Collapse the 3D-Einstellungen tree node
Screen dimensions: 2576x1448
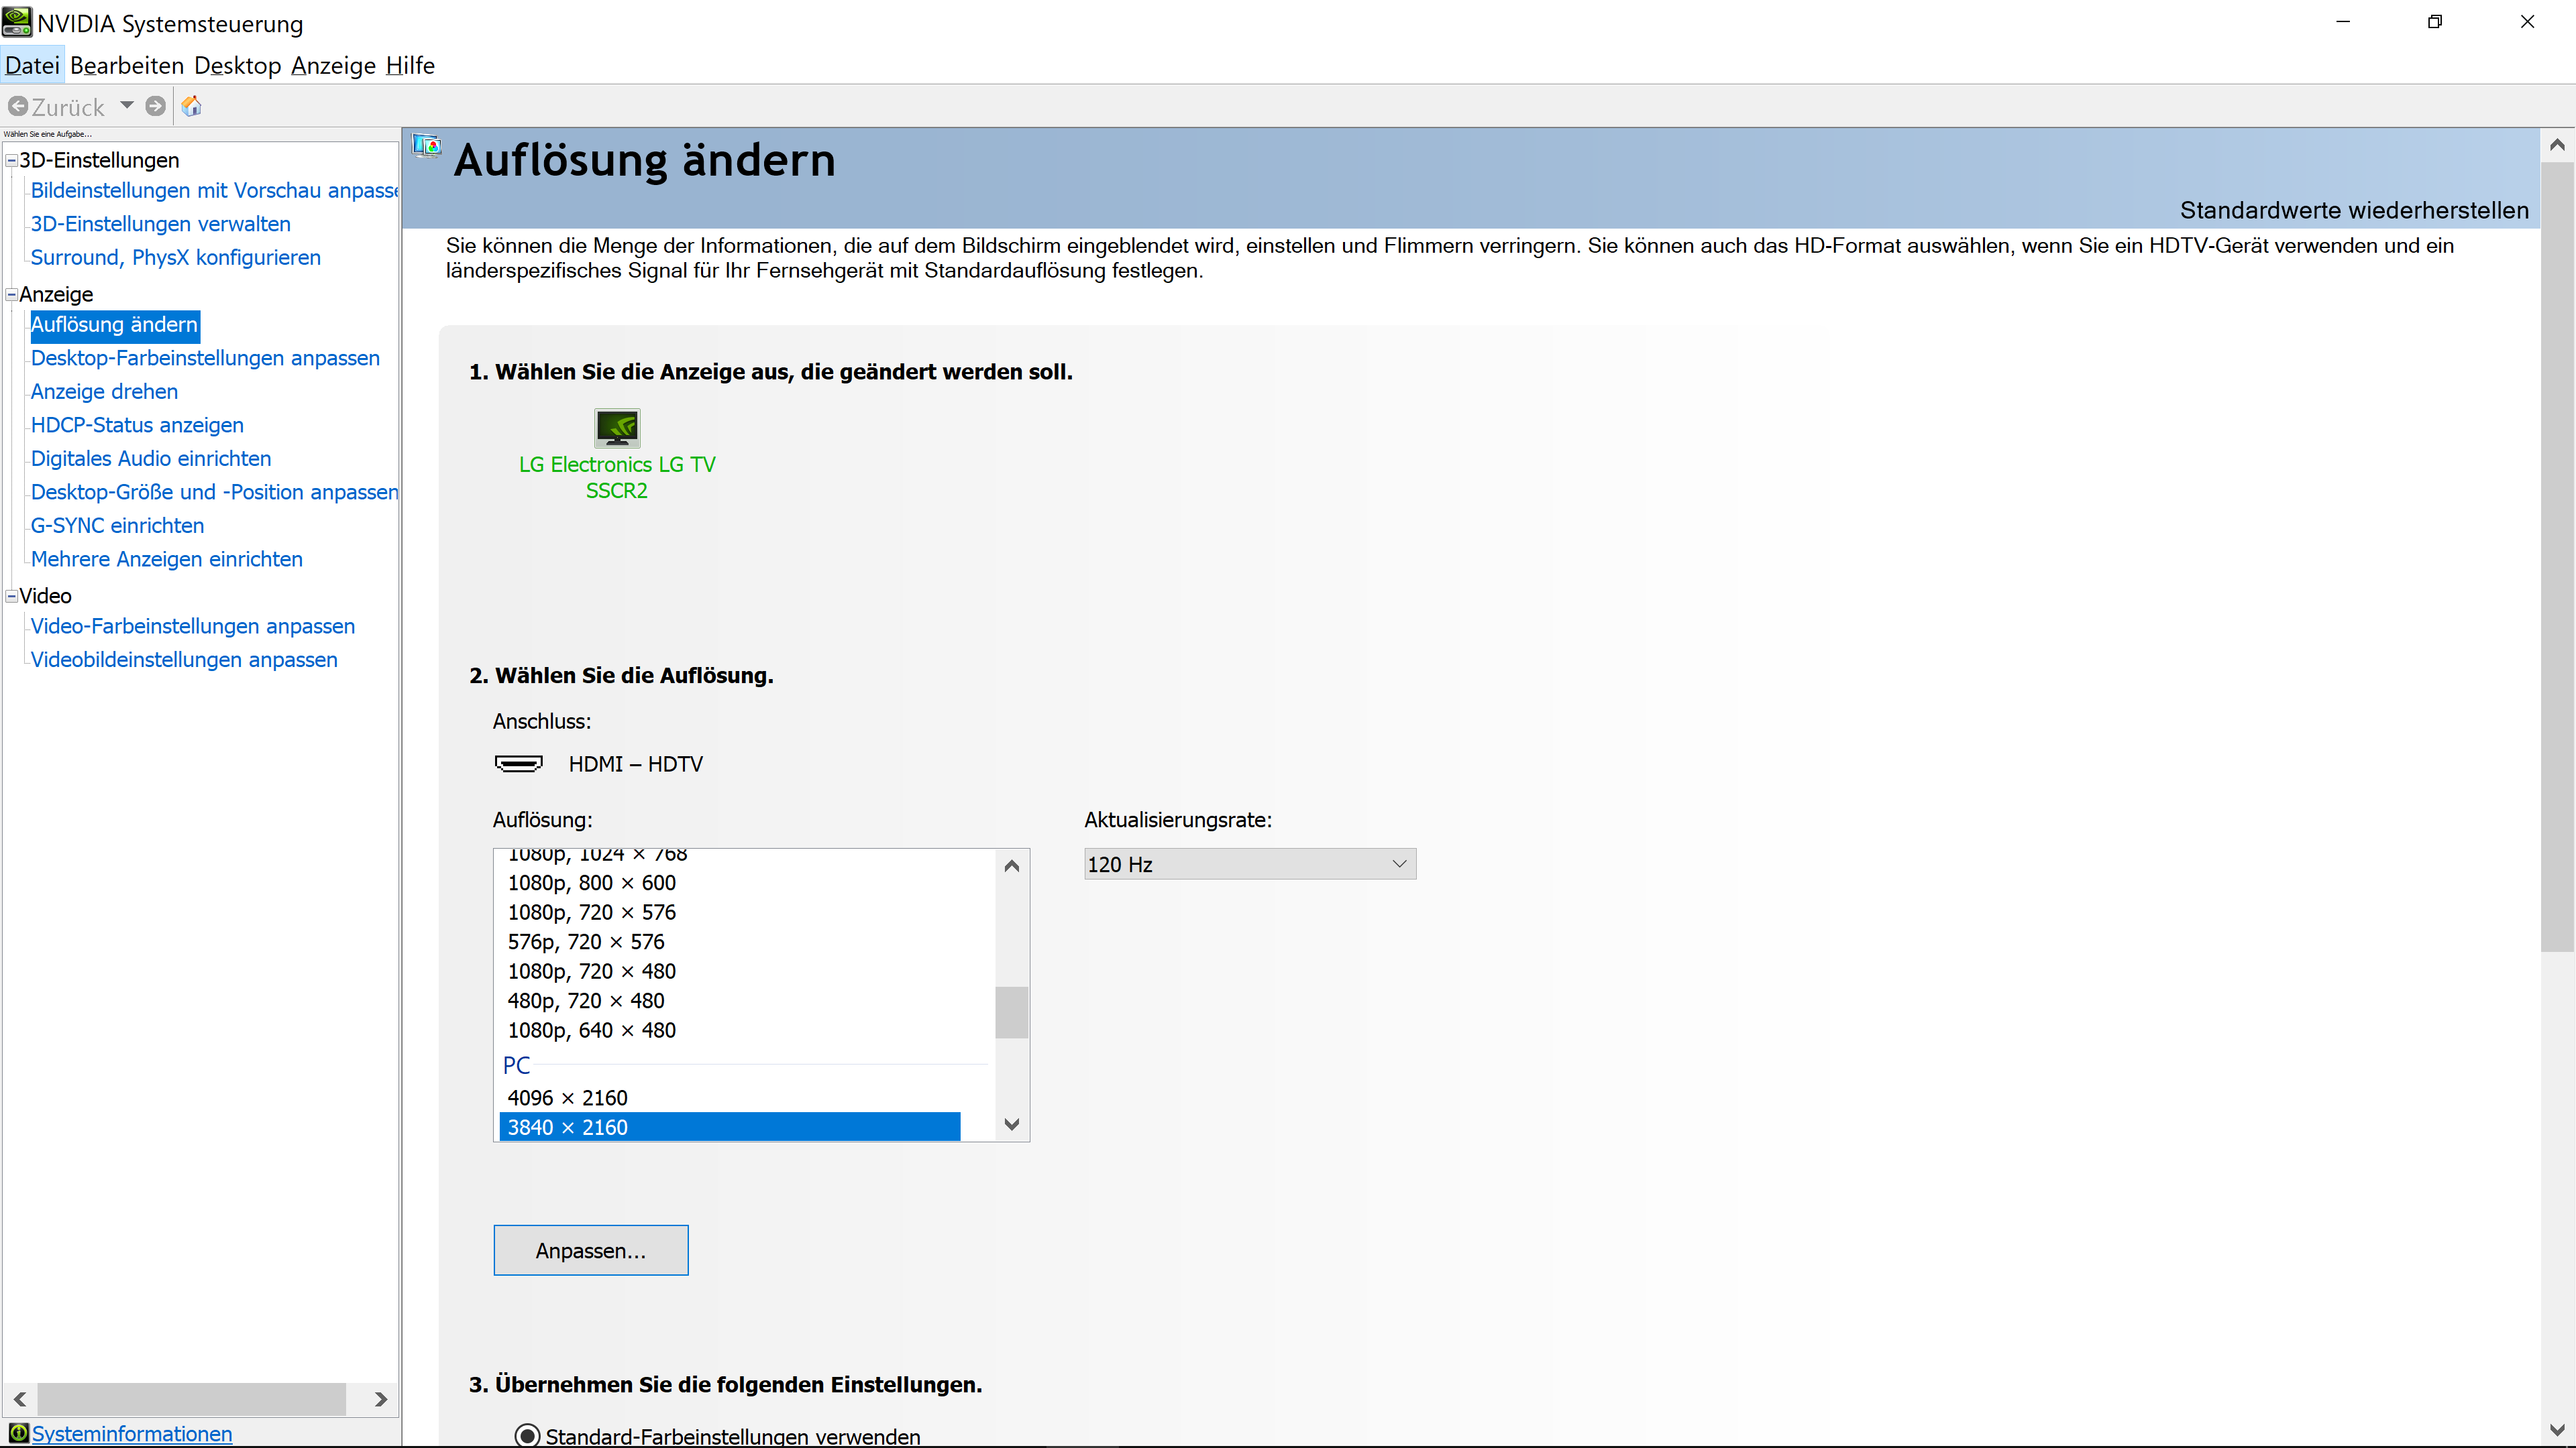(12, 160)
